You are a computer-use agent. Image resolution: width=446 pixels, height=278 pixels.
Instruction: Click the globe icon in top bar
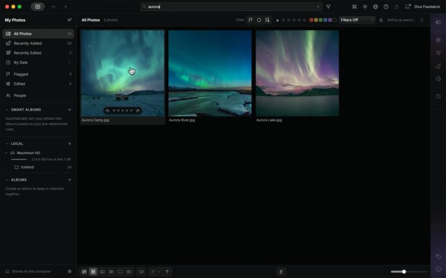tap(376, 6)
